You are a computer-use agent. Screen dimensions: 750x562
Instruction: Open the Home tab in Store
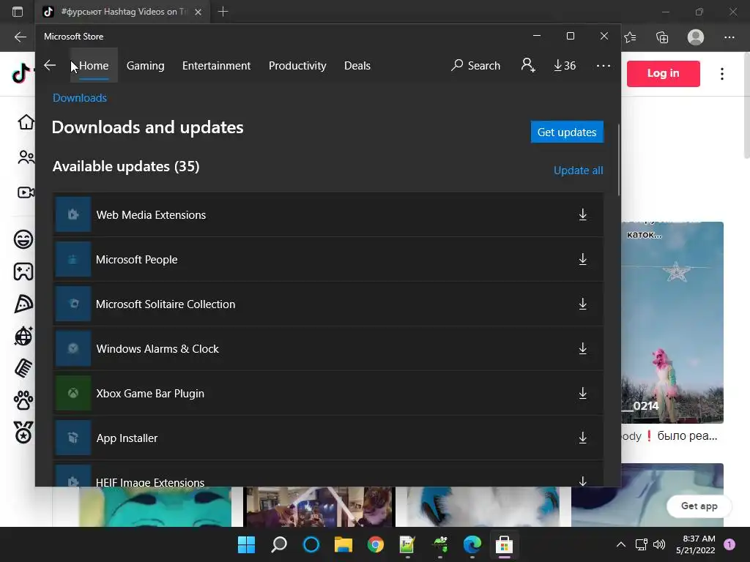pyautogui.click(x=94, y=65)
